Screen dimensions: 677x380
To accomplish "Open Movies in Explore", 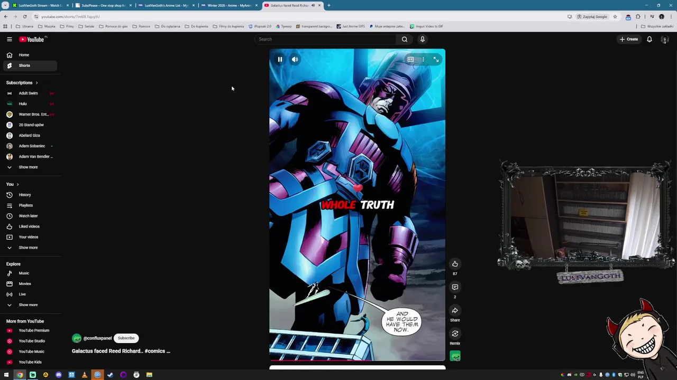I will 30,284.
